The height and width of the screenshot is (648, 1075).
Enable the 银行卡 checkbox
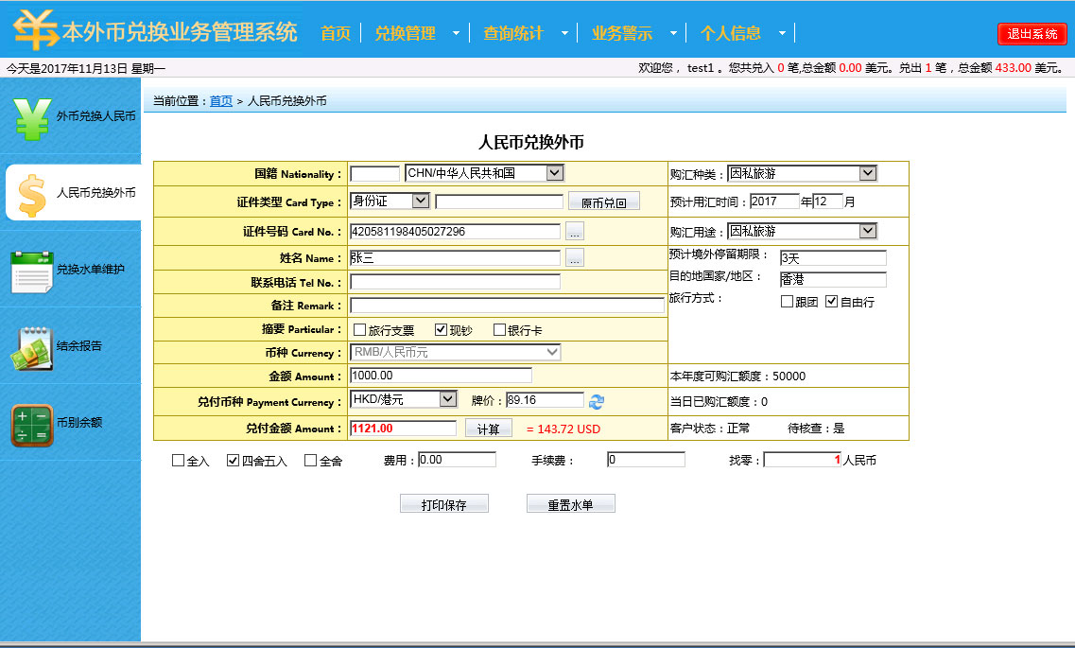point(499,330)
